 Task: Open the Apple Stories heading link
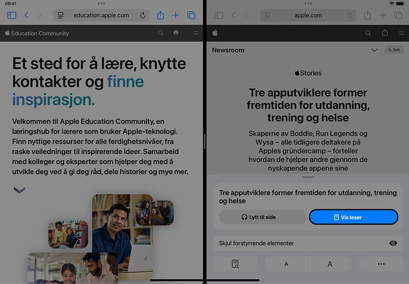tap(308, 73)
